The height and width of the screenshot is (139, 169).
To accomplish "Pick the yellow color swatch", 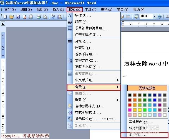I will pyautogui.click(x=140, y=110).
